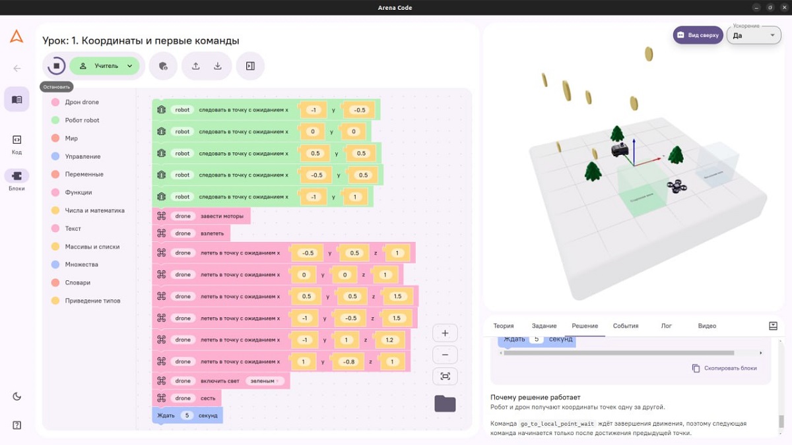Edit the seconds value 5 in Ждать block
This screenshot has width=792, height=445.
pos(187,415)
